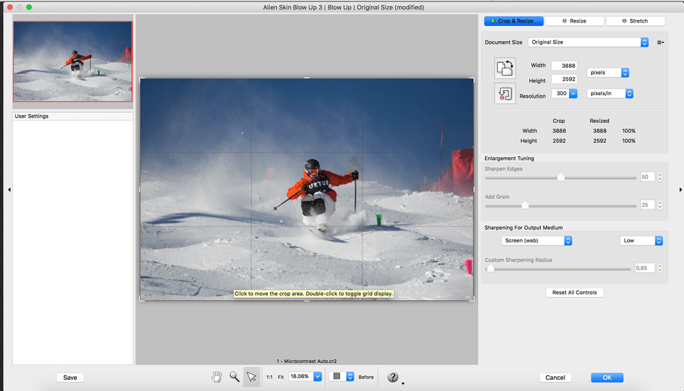Click the sharpening radius field 0,85

pyautogui.click(x=644, y=268)
